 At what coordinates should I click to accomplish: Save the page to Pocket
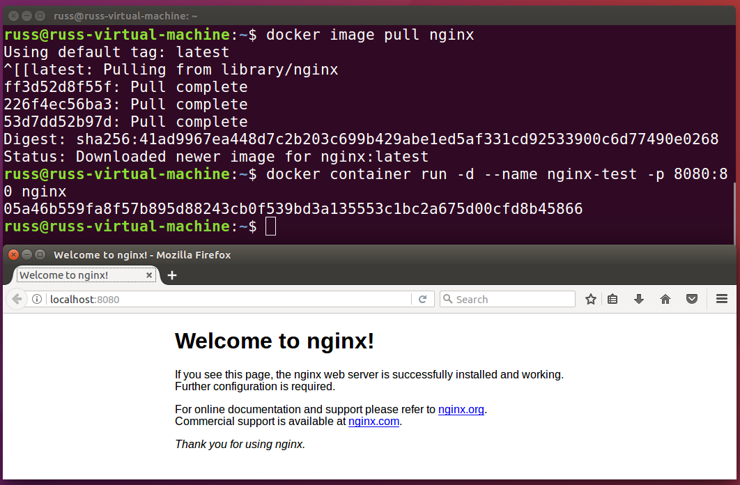pos(692,298)
